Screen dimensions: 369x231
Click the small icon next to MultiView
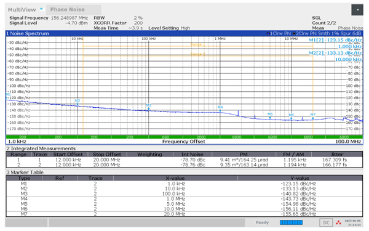click(42, 9)
